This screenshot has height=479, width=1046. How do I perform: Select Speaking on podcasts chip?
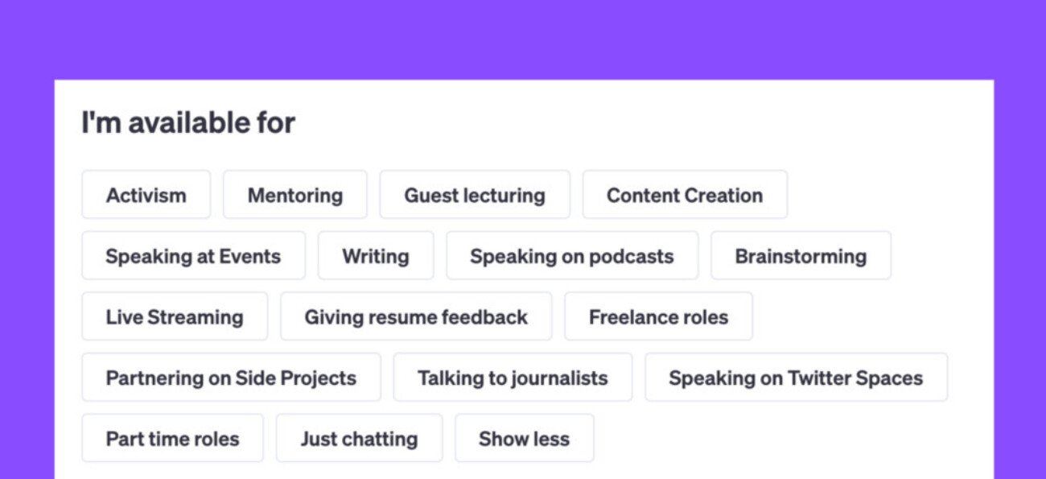coord(571,256)
